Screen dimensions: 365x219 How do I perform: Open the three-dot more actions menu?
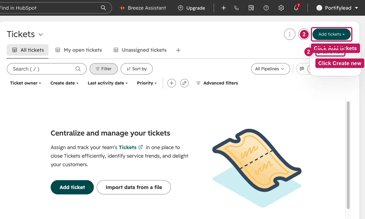click(x=290, y=34)
